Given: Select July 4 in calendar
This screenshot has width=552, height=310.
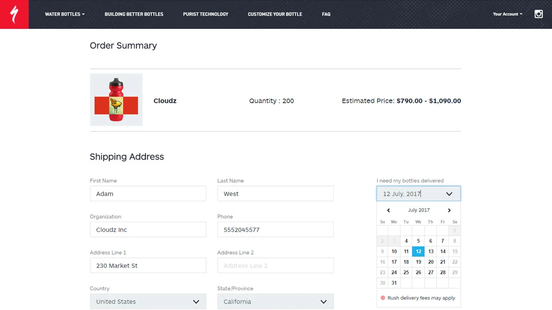Looking at the screenshot, I should tap(406, 241).
